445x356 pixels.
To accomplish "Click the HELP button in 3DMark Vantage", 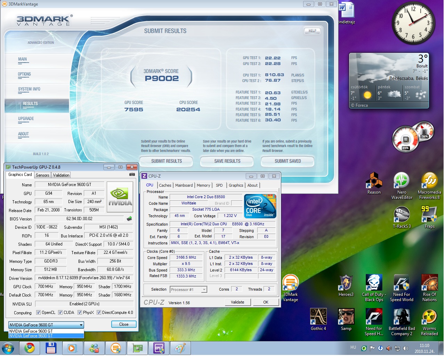I will click(x=313, y=31).
